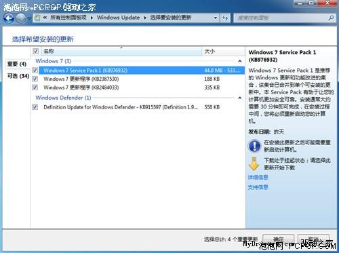Sort by the 大小 column header
Screen dimensions: 339x253
(223, 51)
